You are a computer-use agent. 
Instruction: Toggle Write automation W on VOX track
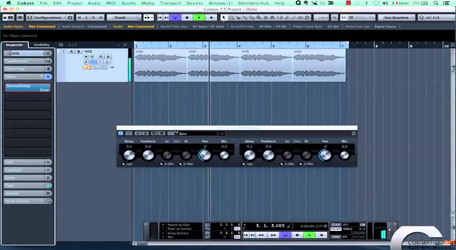point(108,56)
